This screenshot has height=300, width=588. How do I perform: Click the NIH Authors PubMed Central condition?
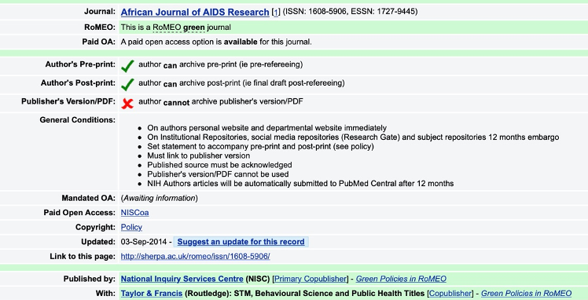pyautogui.click(x=300, y=184)
